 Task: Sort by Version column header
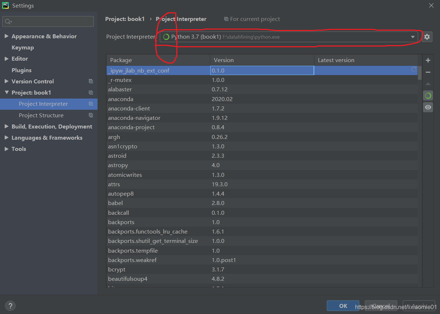(262, 60)
